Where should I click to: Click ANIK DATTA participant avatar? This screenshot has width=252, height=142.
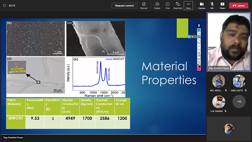click(x=239, y=81)
